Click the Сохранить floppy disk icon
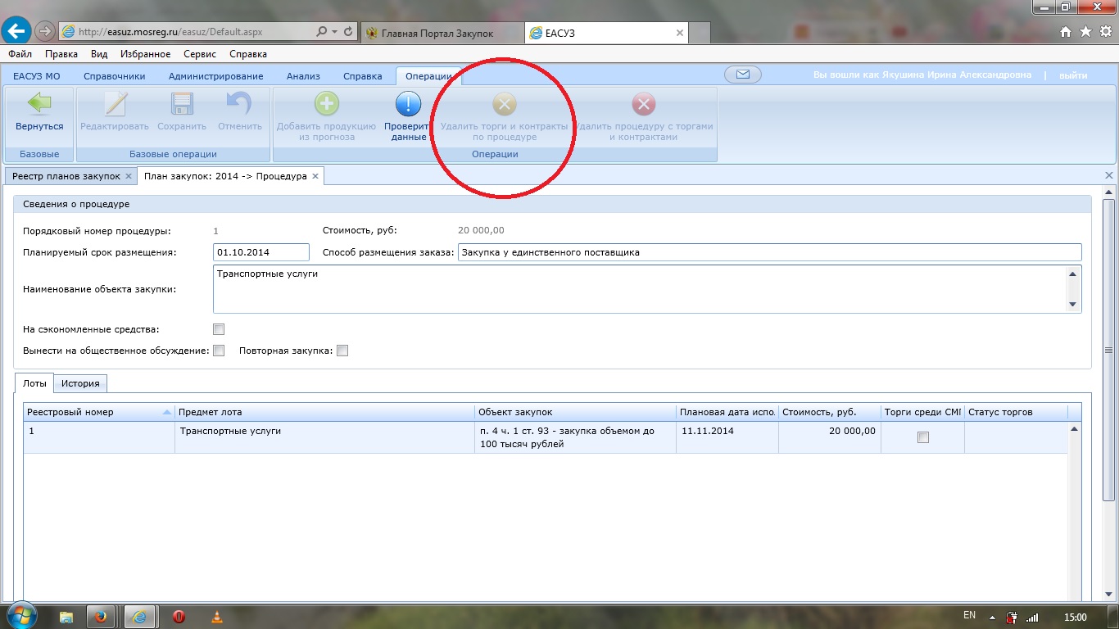The image size is (1119, 629). point(181,104)
